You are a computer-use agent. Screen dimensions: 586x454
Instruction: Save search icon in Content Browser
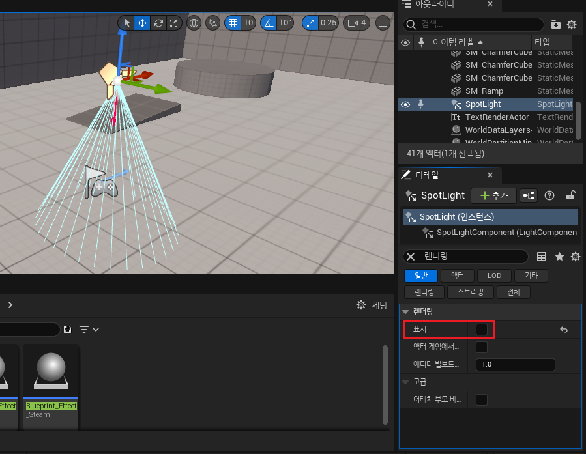coord(67,330)
